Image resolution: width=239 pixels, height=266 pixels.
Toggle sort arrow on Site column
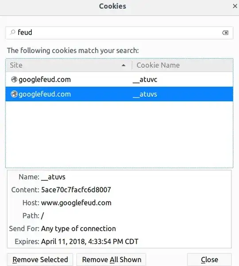tap(123, 65)
